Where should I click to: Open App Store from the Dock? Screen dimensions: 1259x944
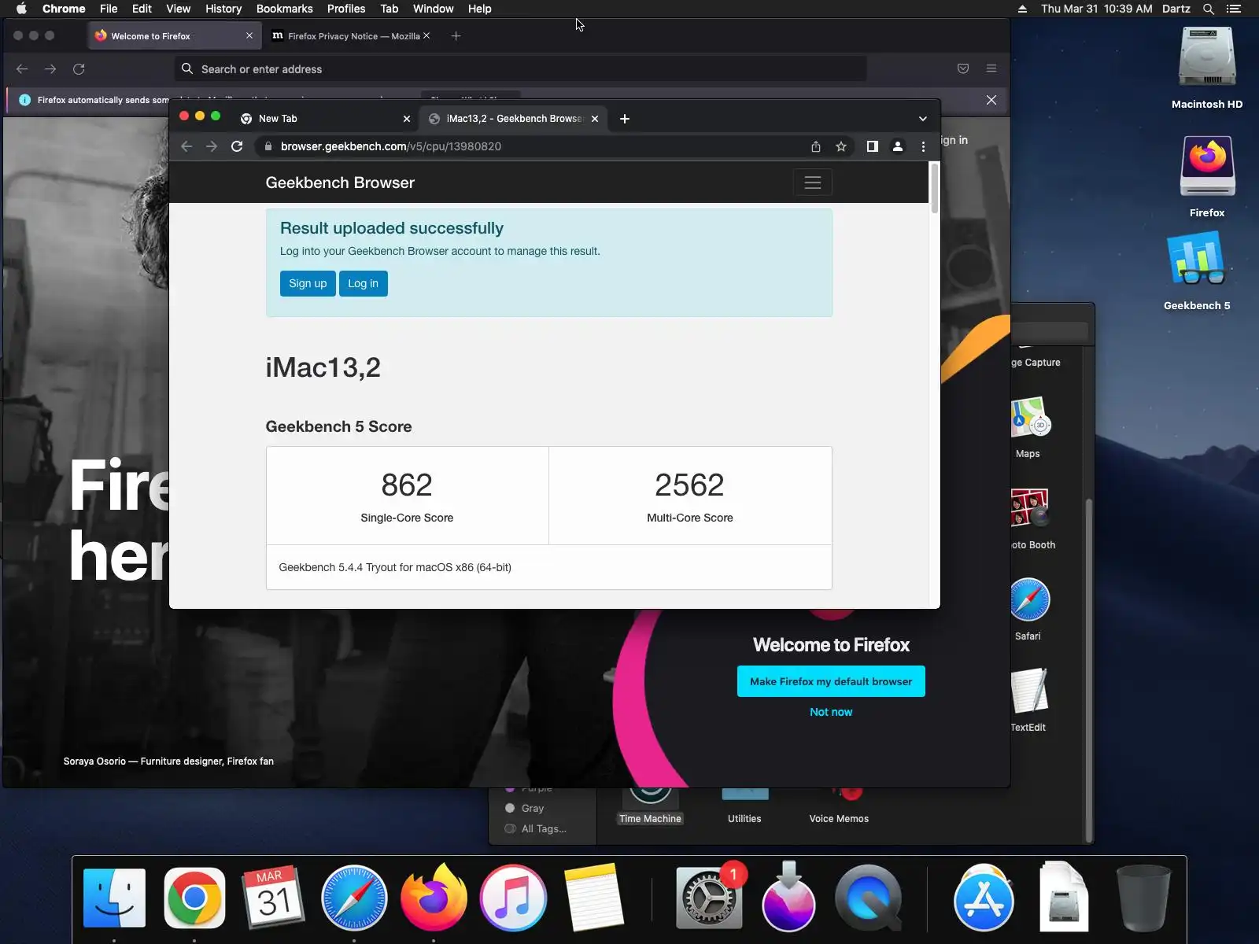(x=984, y=898)
